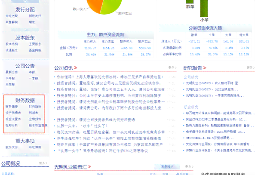This screenshot has width=258, height=175.
Task: Open the 光明乳业股市汇 section heading
Action: (71, 167)
